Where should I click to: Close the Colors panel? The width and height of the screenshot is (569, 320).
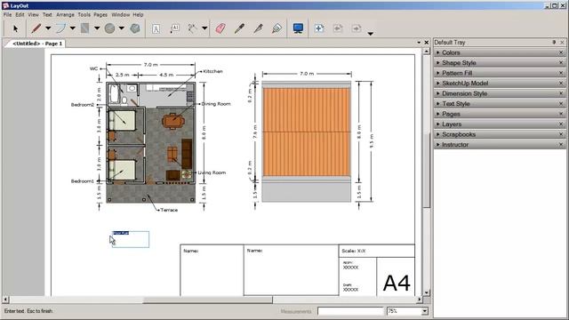click(561, 52)
